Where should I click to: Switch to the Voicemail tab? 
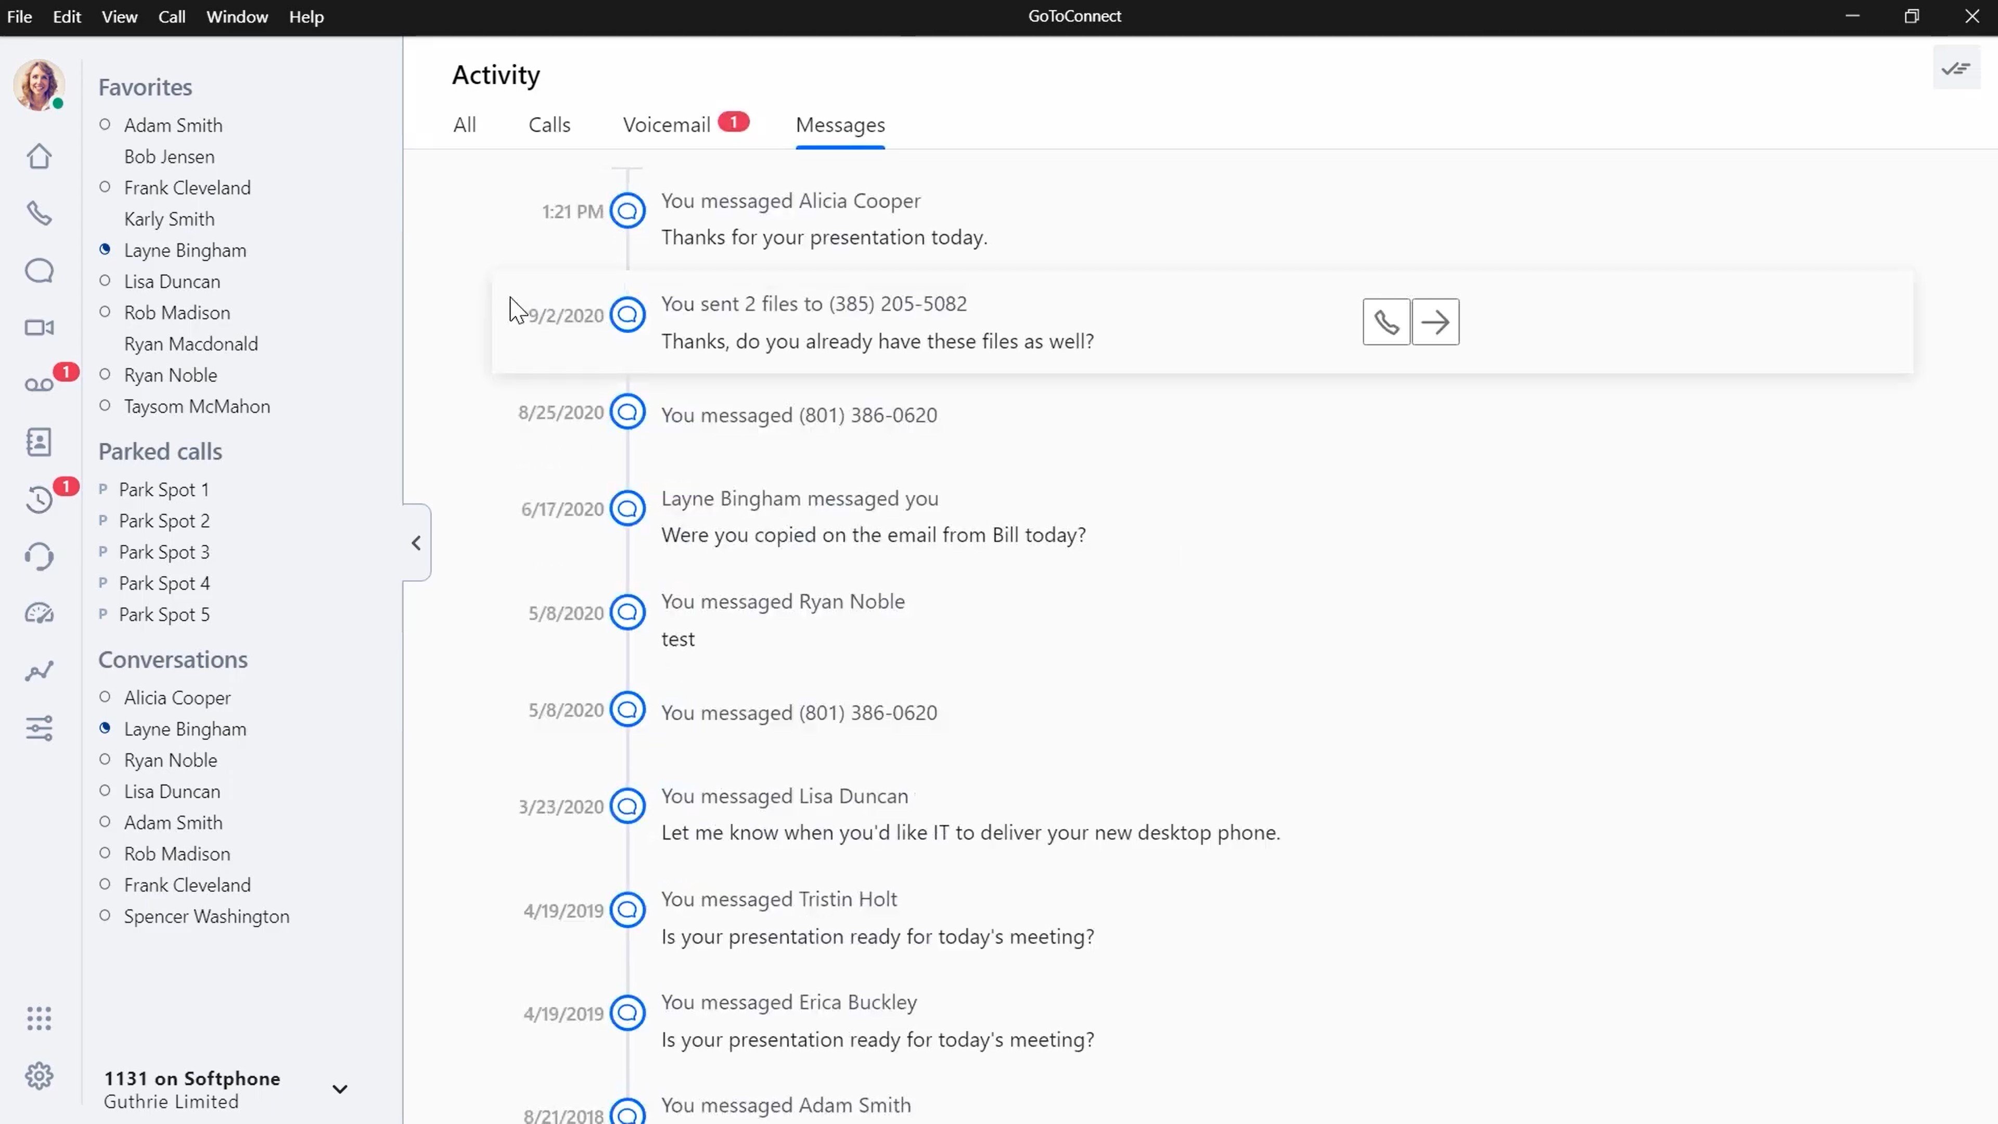click(667, 125)
